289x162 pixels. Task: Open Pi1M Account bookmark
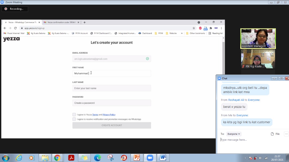(x=80, y=33)
